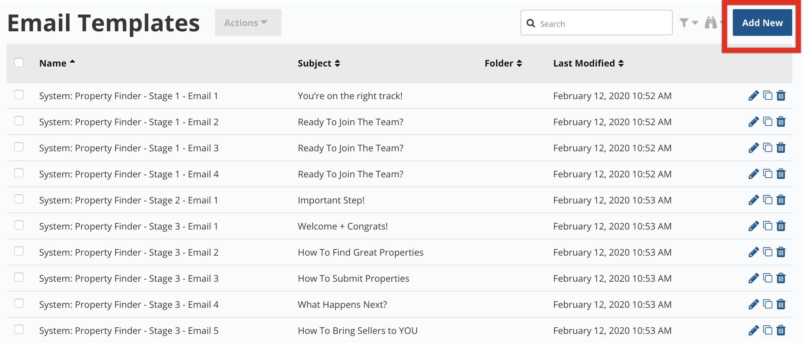Sort the table by Last Modified
The image size is (804, 343).
[x=588, y=63]
